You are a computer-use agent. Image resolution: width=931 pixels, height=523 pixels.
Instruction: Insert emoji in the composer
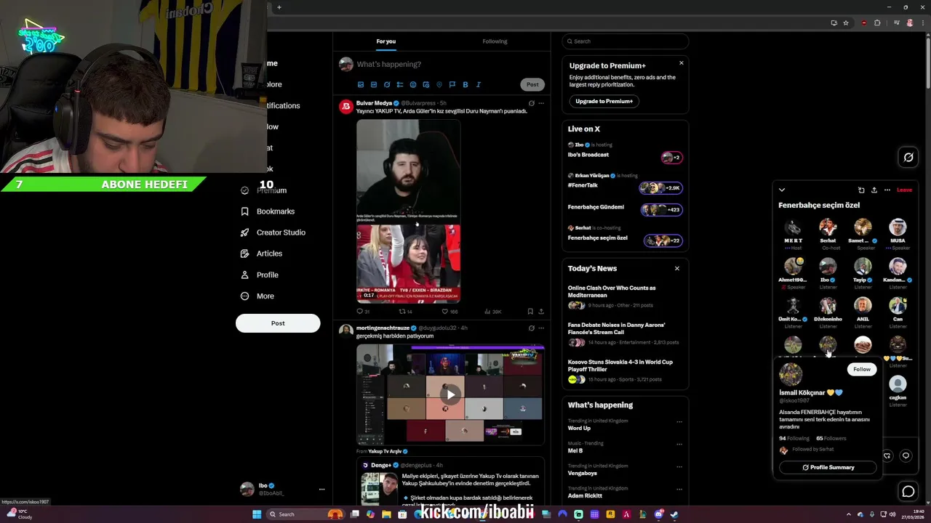coord(413,84)
